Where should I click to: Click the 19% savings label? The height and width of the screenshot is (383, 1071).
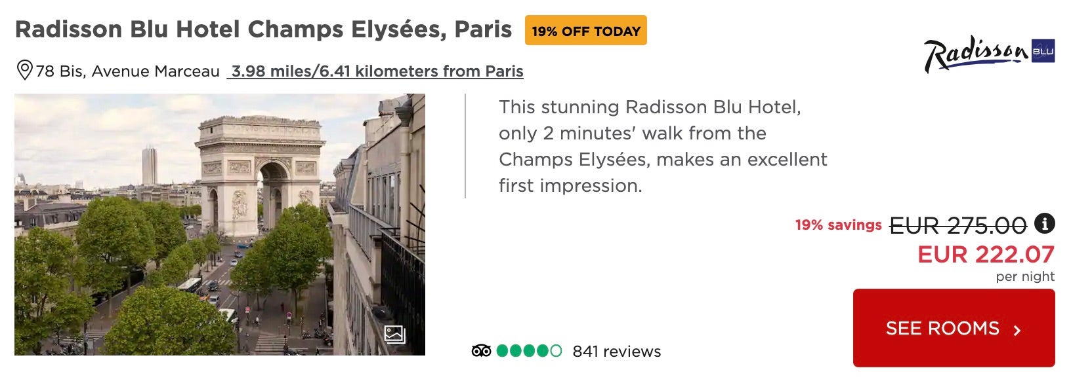838,225
